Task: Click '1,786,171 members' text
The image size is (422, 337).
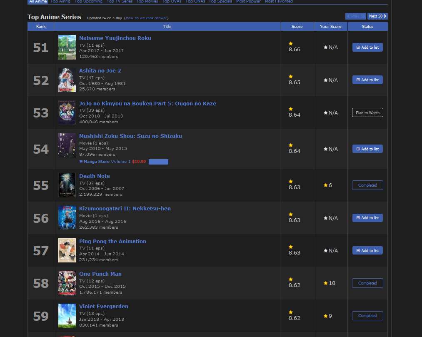Action: (x=101, y=292)
